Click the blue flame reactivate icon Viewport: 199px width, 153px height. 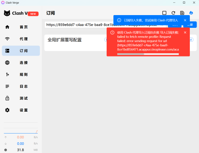point(191,13)
